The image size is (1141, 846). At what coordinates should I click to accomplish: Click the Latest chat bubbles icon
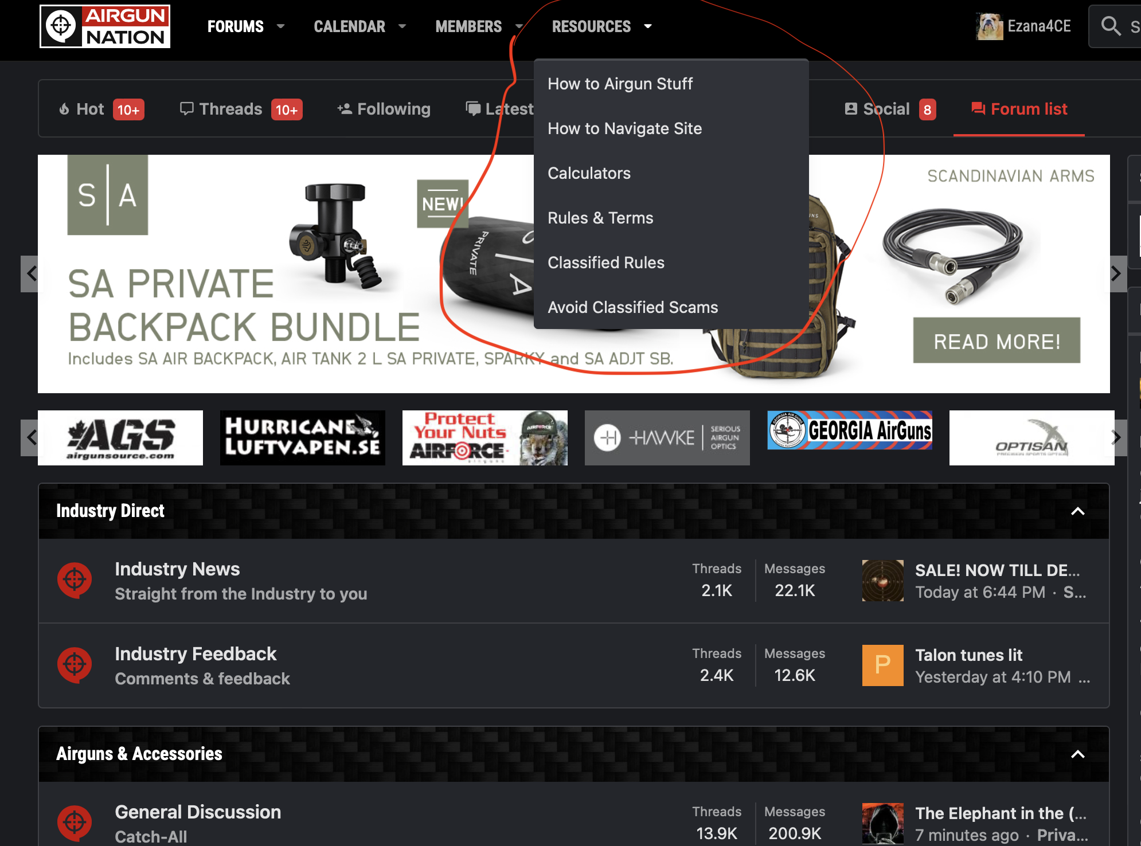pos(473,109)
